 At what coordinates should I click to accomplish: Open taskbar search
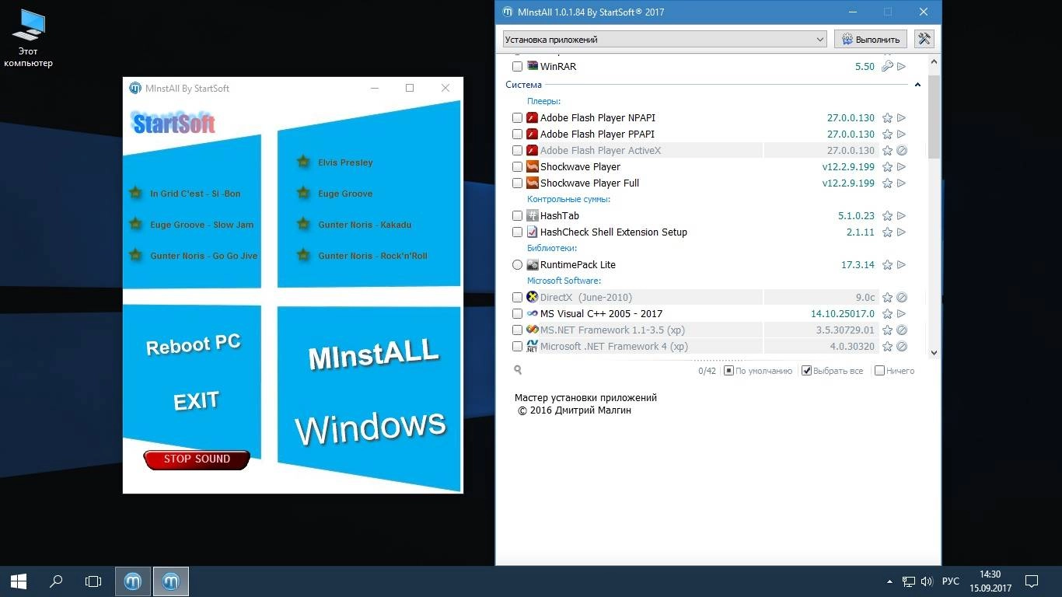pos(56,581)
